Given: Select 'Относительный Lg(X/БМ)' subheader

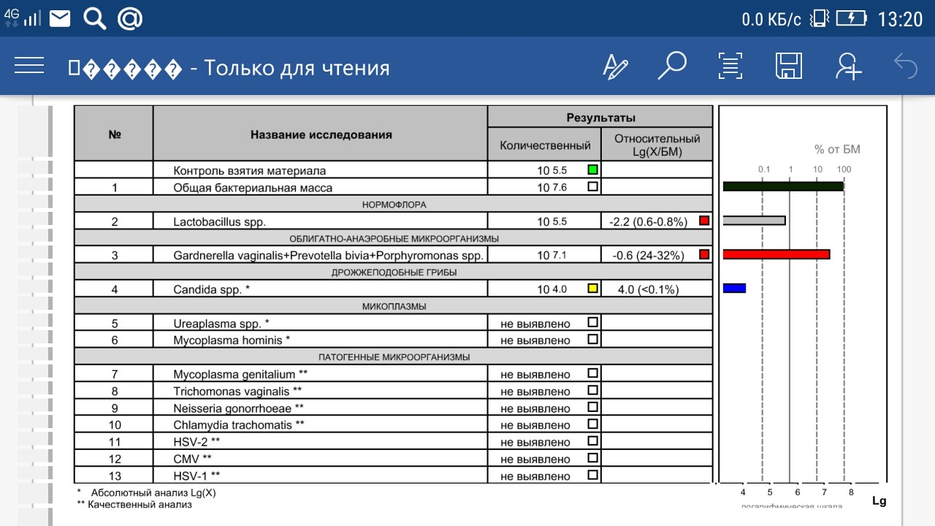Looking at the screenshot, I should (x=657, y=145).
